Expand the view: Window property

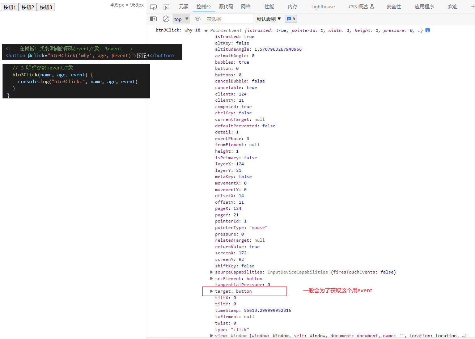coord(212,336)
